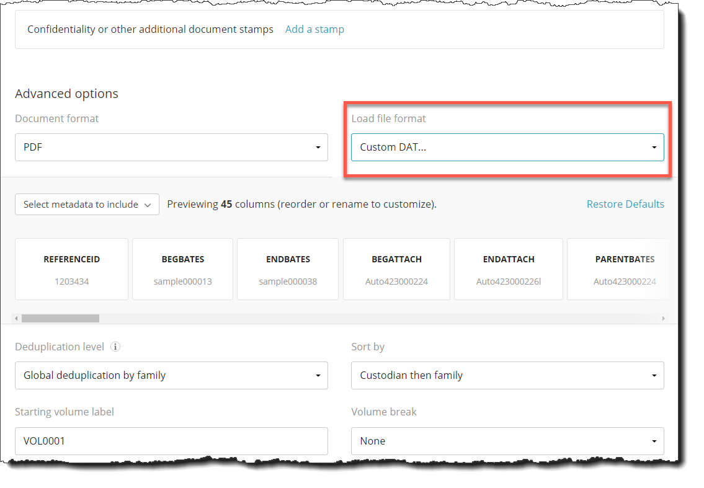
Task: Select the BEGBATES metadata column card
Action: [x=182, y=269]
